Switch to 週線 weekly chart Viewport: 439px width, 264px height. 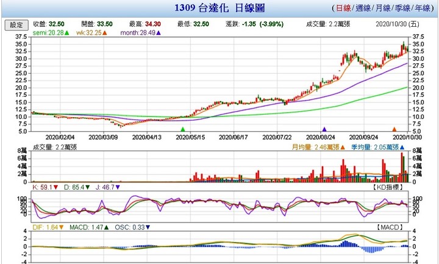tap(363, 8)
